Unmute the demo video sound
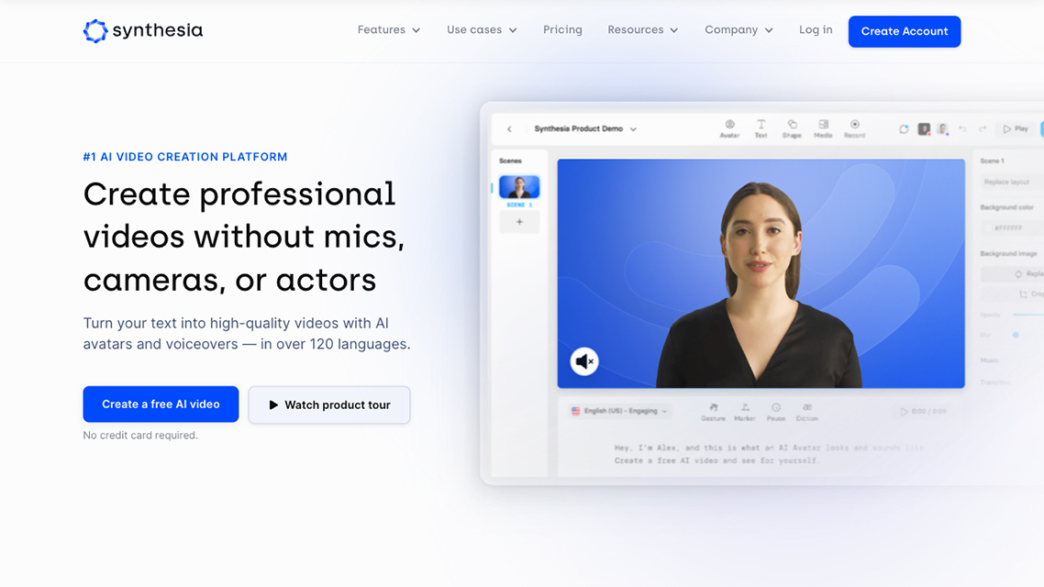1044x587 pixels. [x=583, y=361]
